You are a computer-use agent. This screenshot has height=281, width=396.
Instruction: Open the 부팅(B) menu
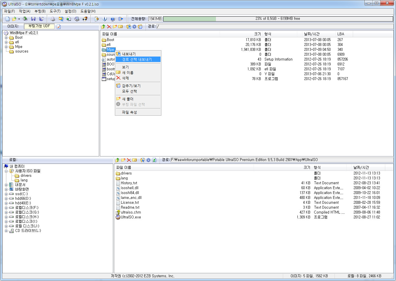point(40,11)
